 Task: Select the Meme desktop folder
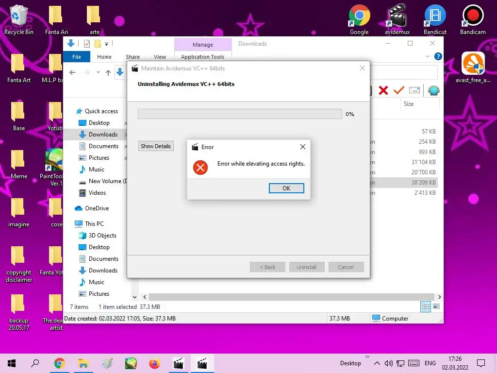click(x=19, y=164)
